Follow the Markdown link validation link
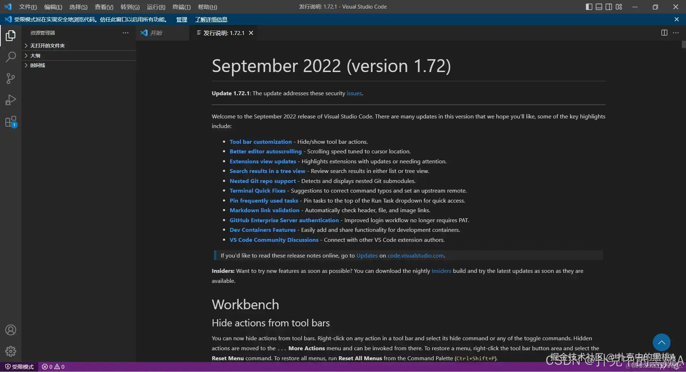Image resolution: width=686 pixels, height=372 pixels. [264, 210]
